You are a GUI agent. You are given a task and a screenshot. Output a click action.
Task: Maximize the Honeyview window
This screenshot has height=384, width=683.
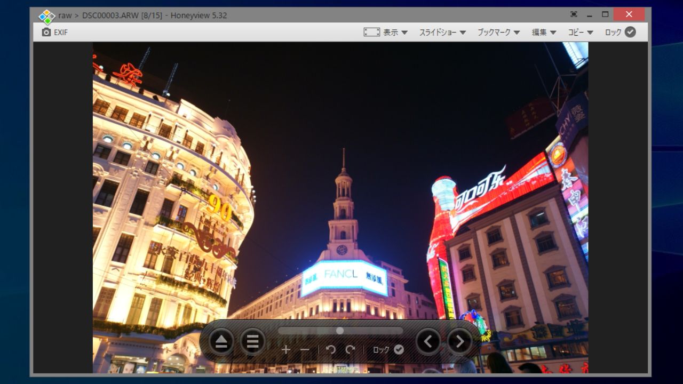[x=605, y=14]
